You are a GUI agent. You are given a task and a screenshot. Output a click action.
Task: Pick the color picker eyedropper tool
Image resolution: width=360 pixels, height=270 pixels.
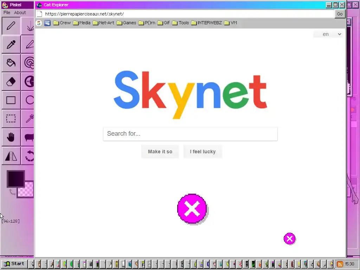tap(11, 44)
